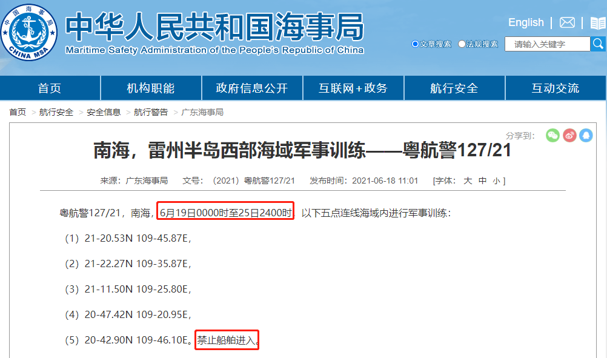The image size is (607, 358).
Task: Open the 机构职能 navigation tab
Action: [151, 88]
